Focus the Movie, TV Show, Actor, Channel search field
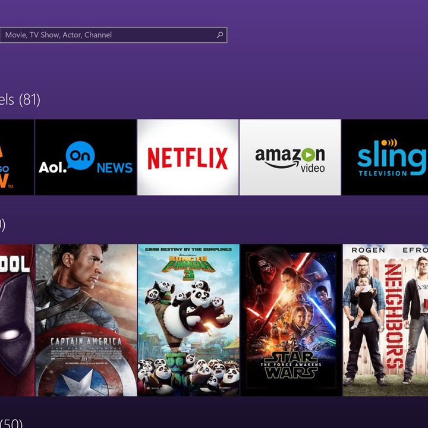 coord(114,34)
